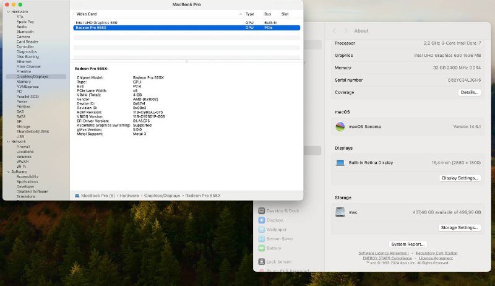Viewport: 495px width, 286px height.
Task: Select Intel UHD Graphics 630 row
Action: point(187,23)
